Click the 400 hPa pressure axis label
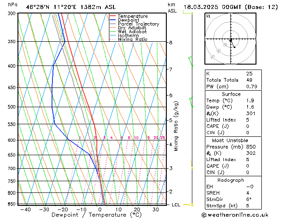This screenshot has width=282, height=218. click(x=13, y=66)
